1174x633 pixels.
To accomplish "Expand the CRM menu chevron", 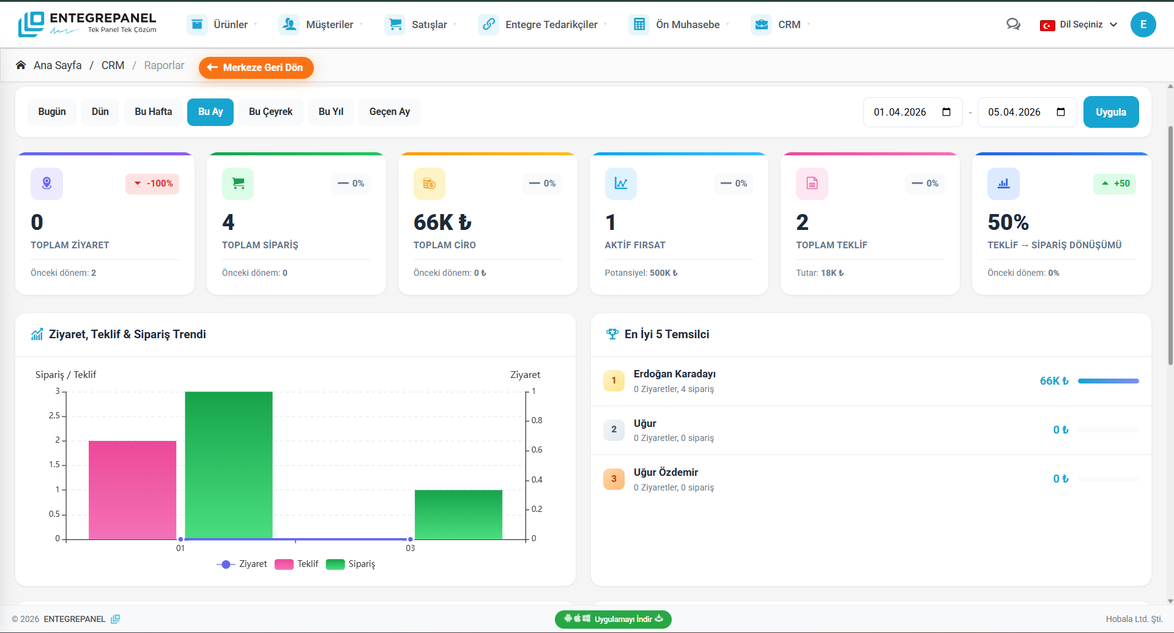I will 810,24.
